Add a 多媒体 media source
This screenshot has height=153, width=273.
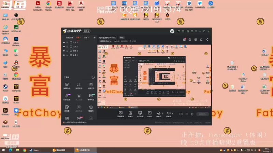click(x=149, y=114)
